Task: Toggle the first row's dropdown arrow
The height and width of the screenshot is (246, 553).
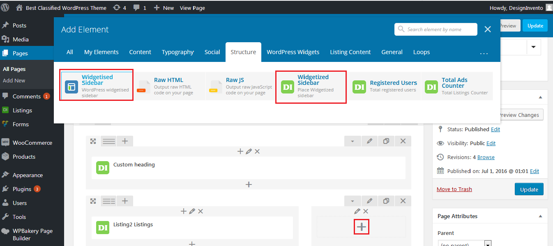Action: [x=353, y=141]
